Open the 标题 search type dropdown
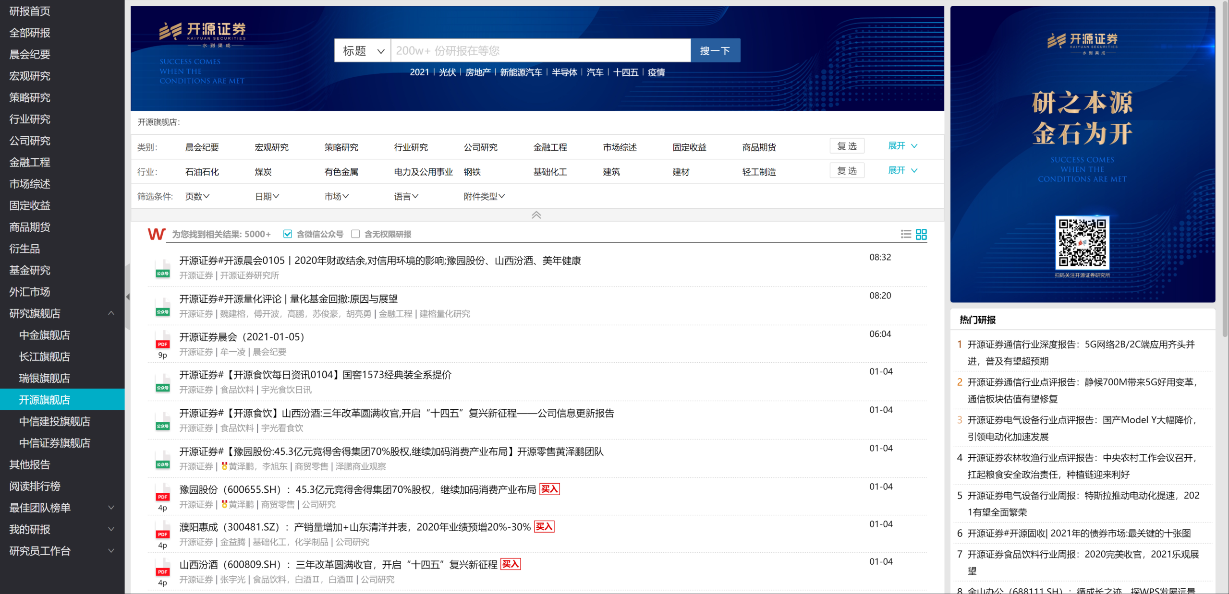The height and width of the screenshot is (594, 1229). point(363,50)
